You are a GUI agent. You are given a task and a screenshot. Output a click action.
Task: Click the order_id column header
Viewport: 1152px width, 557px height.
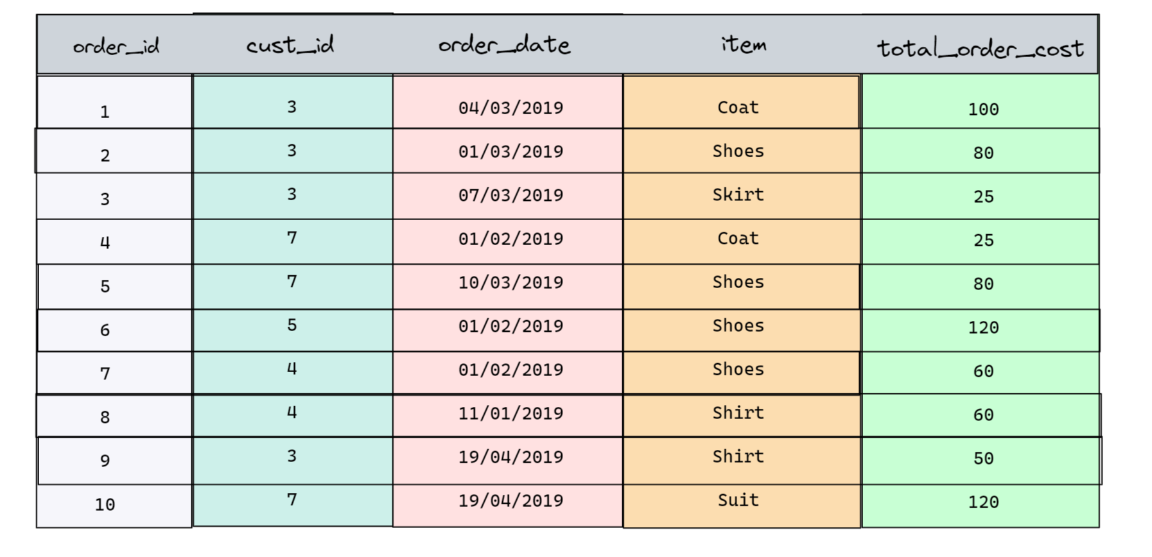pos(115,44)
